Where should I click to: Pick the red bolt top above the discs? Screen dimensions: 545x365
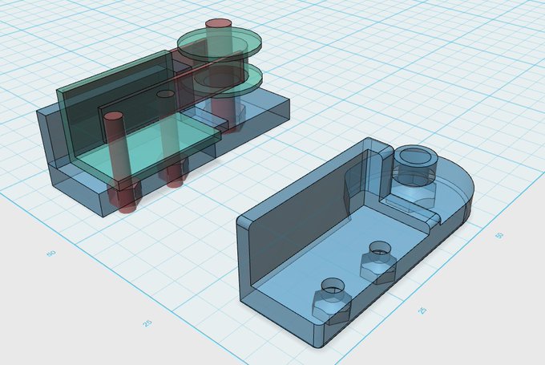(218, 24)
